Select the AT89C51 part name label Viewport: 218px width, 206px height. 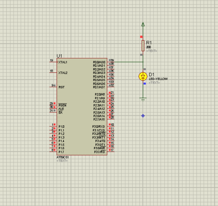[63, 157]
